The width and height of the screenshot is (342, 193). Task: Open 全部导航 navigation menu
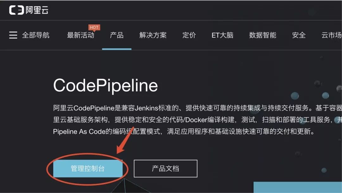point(36,35)
